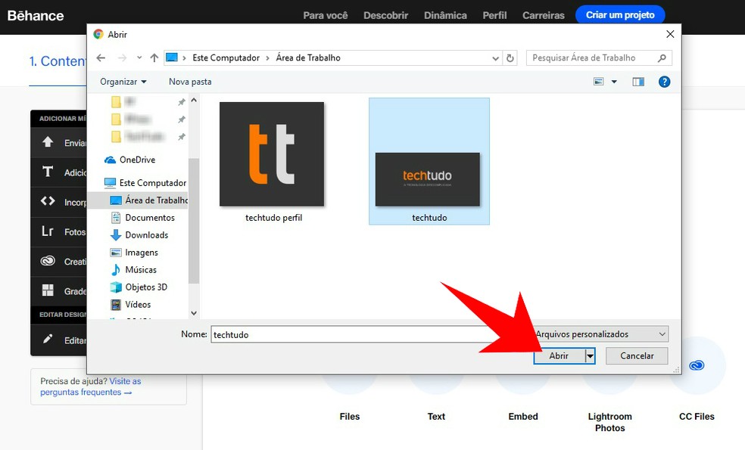Select the Lr Fotos icon in sidebar
Image resolution: width=745 pixels, height=450 pixels.
click(x=48, y=231)
